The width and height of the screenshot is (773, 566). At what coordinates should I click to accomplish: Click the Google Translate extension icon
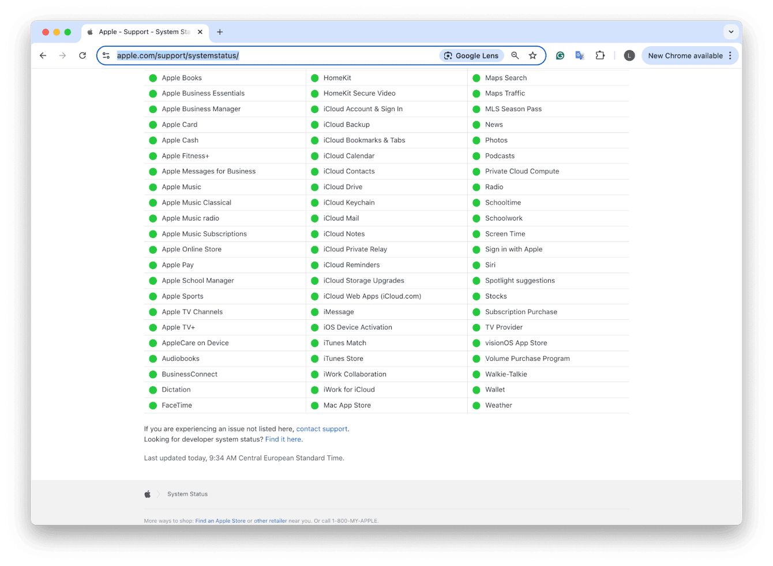click(579, 55)
